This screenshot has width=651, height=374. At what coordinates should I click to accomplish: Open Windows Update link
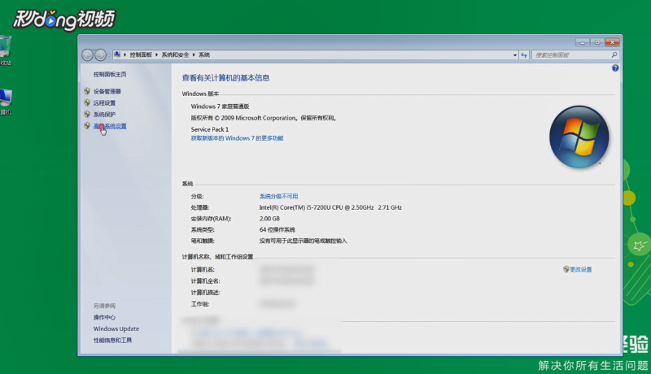click(116, 328)
